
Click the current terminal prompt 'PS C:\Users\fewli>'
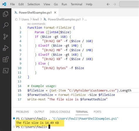pos(31,127)
